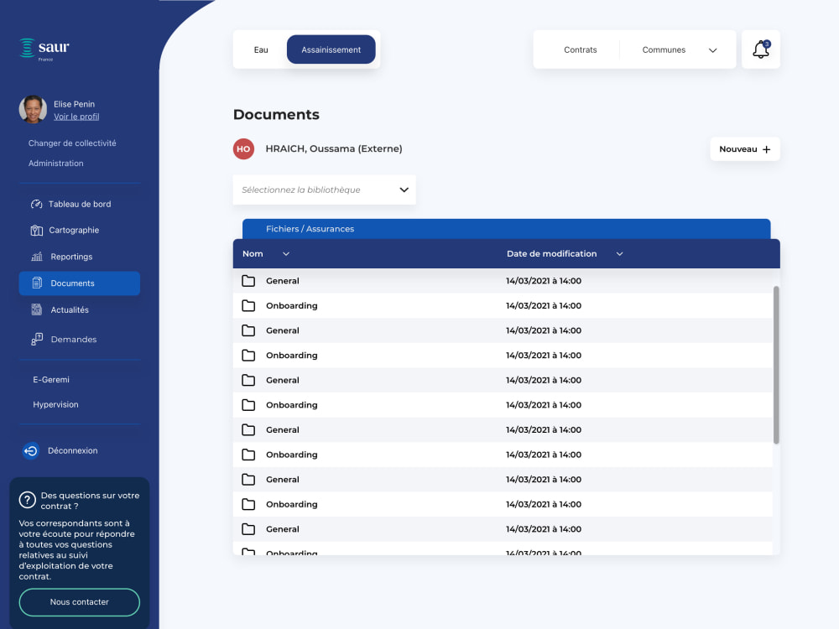Log out with the Déconnexion arrow icon
839x629 pixels.
tap(30, 451)
